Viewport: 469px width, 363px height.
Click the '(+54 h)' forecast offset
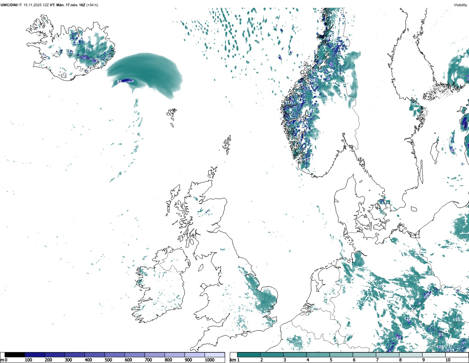92,5
